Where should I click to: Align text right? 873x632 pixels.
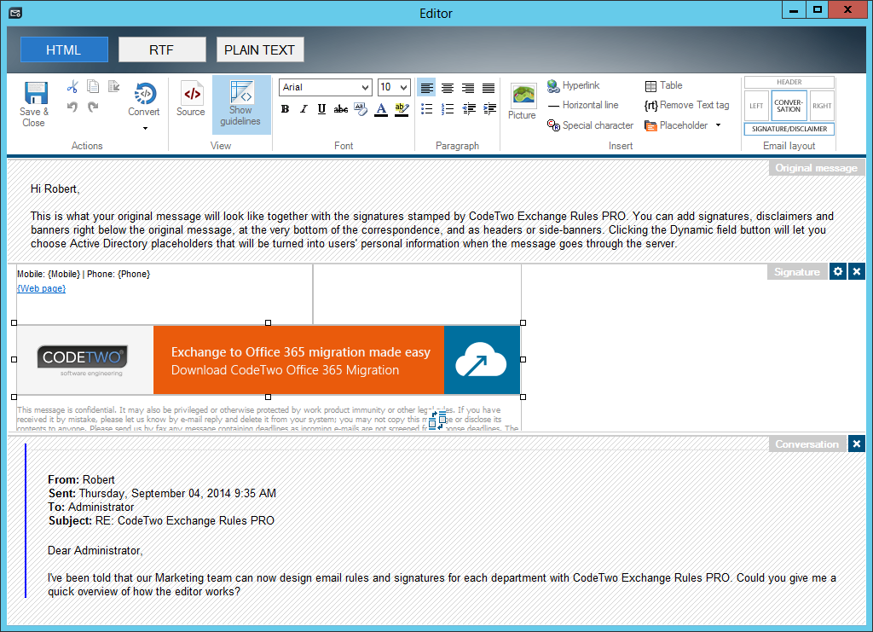(468, 88)
